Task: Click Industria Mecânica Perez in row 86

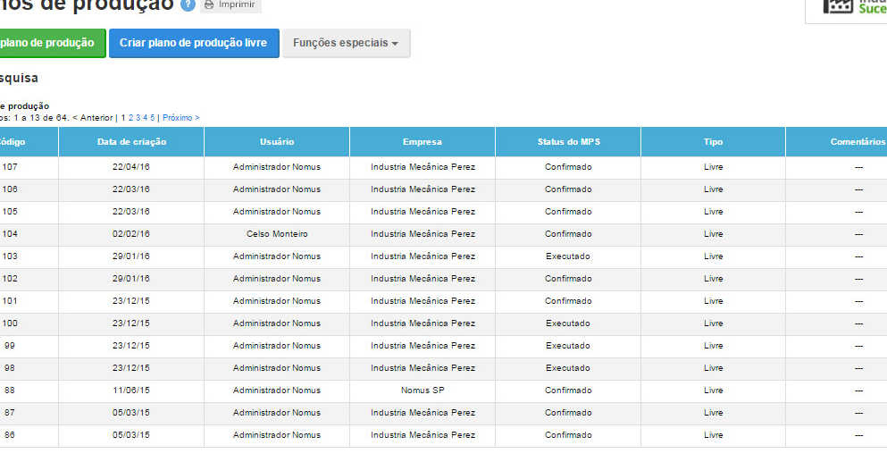Action: 423,435
